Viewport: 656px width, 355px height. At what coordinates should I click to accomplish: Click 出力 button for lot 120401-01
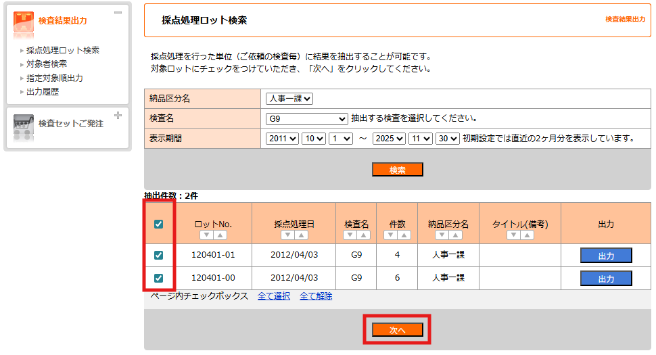(x=606, y=256)
